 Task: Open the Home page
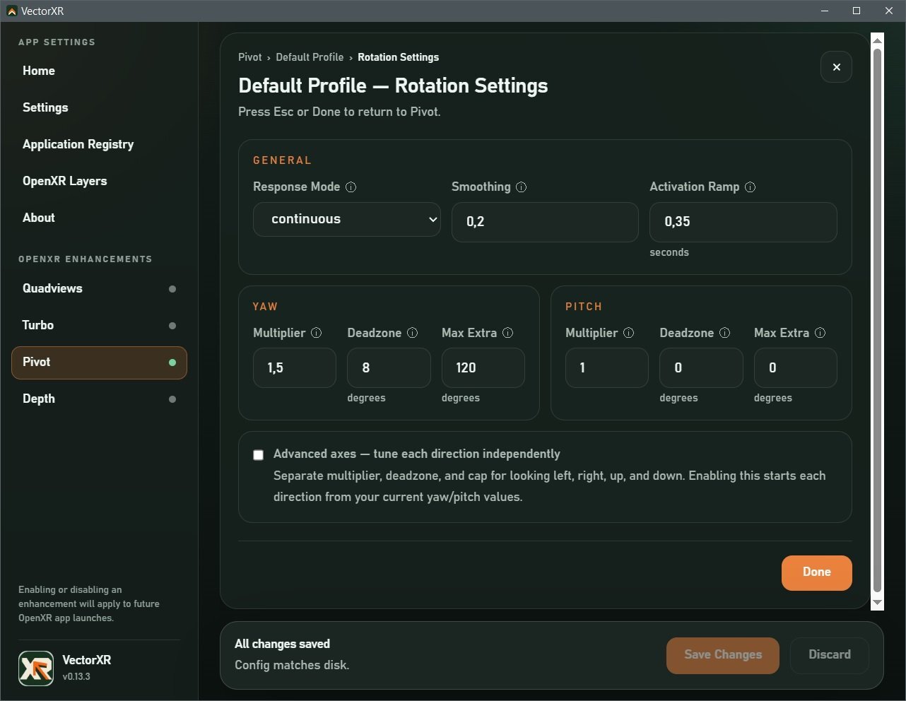tap(99, 71)
